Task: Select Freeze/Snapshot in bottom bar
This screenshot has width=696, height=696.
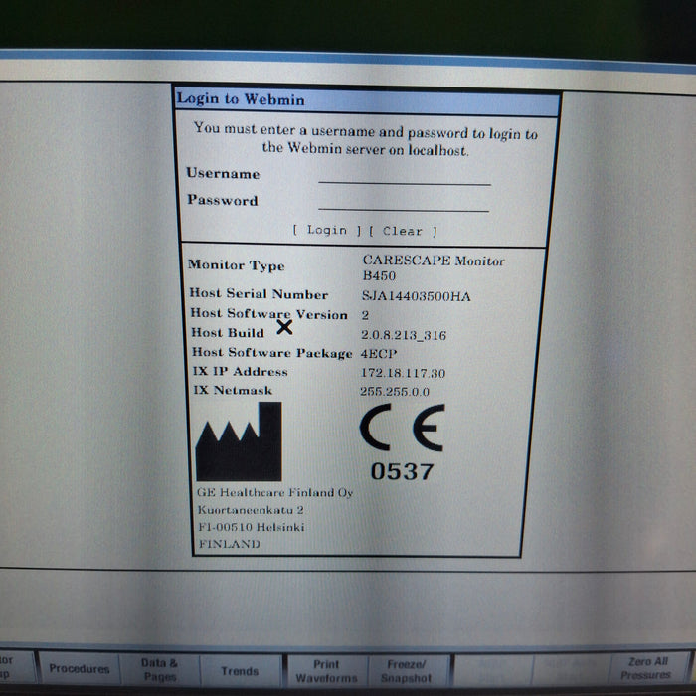Action: pos(406,671)
